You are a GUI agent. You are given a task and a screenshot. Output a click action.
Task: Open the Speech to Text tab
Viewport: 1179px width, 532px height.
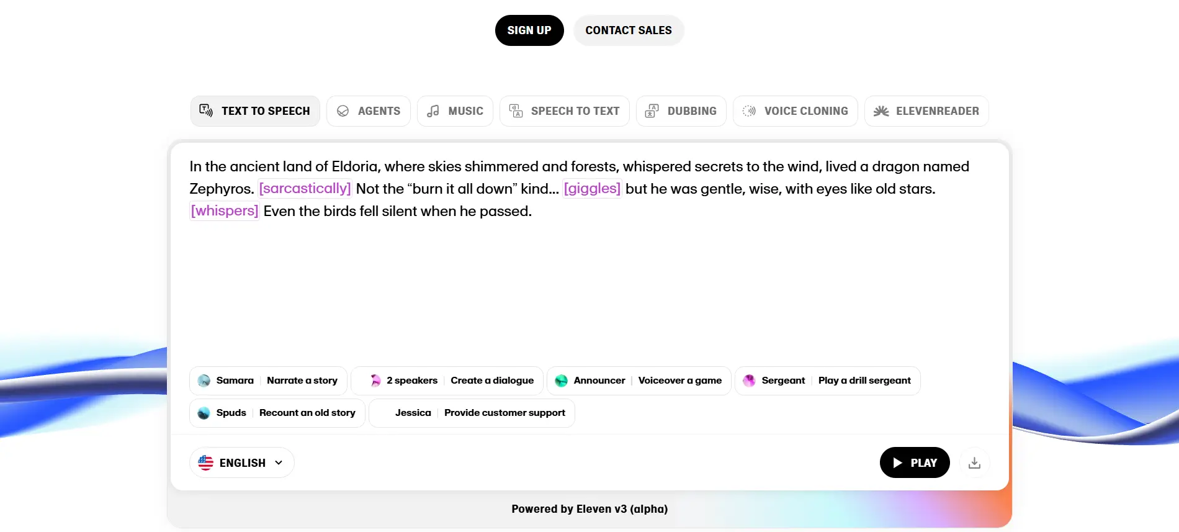point(565,111)
